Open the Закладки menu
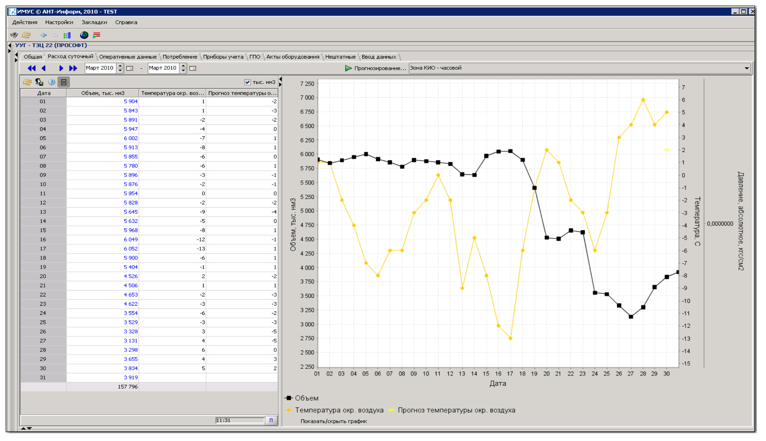Viewport: 766px width, 441px height. pos(94,22)
